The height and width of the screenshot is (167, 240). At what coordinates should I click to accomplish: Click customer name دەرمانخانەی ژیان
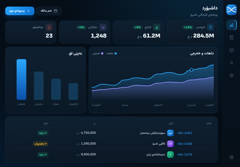click(x=156, y=155)
